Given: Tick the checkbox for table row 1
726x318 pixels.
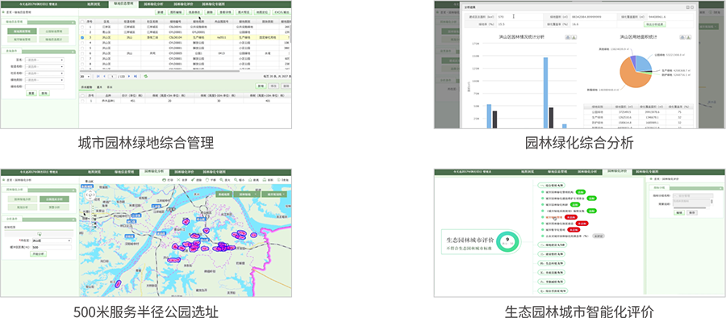Looking at the screenshot, I should coord(82,27).
